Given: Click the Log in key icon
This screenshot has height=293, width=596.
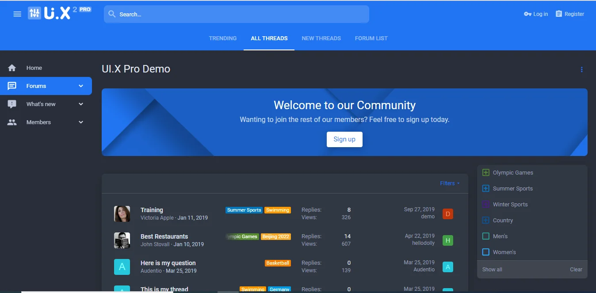Looking at the screenshot, I should pos(527,14).
